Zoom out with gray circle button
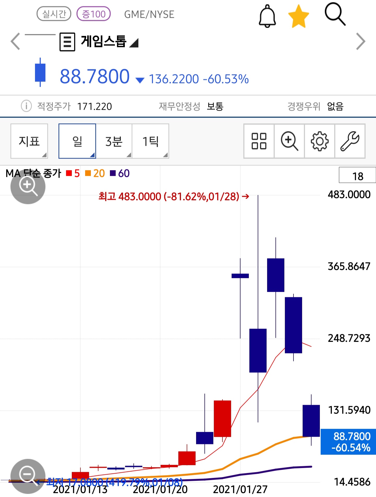Viewport: 376px width, 497px height. point(28,476)
